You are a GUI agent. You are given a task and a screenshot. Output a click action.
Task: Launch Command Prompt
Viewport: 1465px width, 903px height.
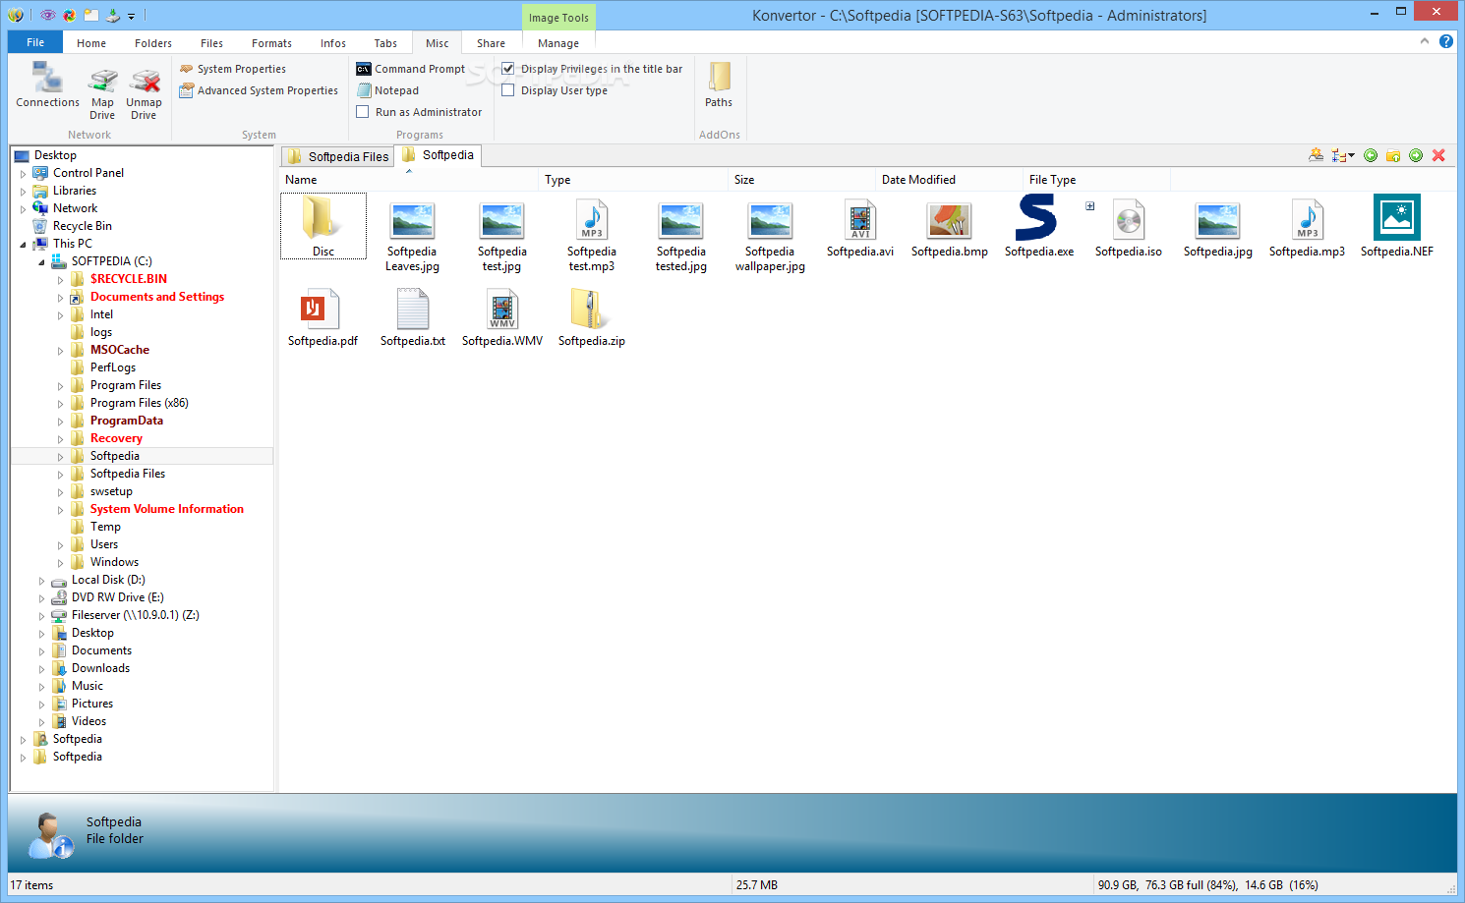(x=411, y=69)
